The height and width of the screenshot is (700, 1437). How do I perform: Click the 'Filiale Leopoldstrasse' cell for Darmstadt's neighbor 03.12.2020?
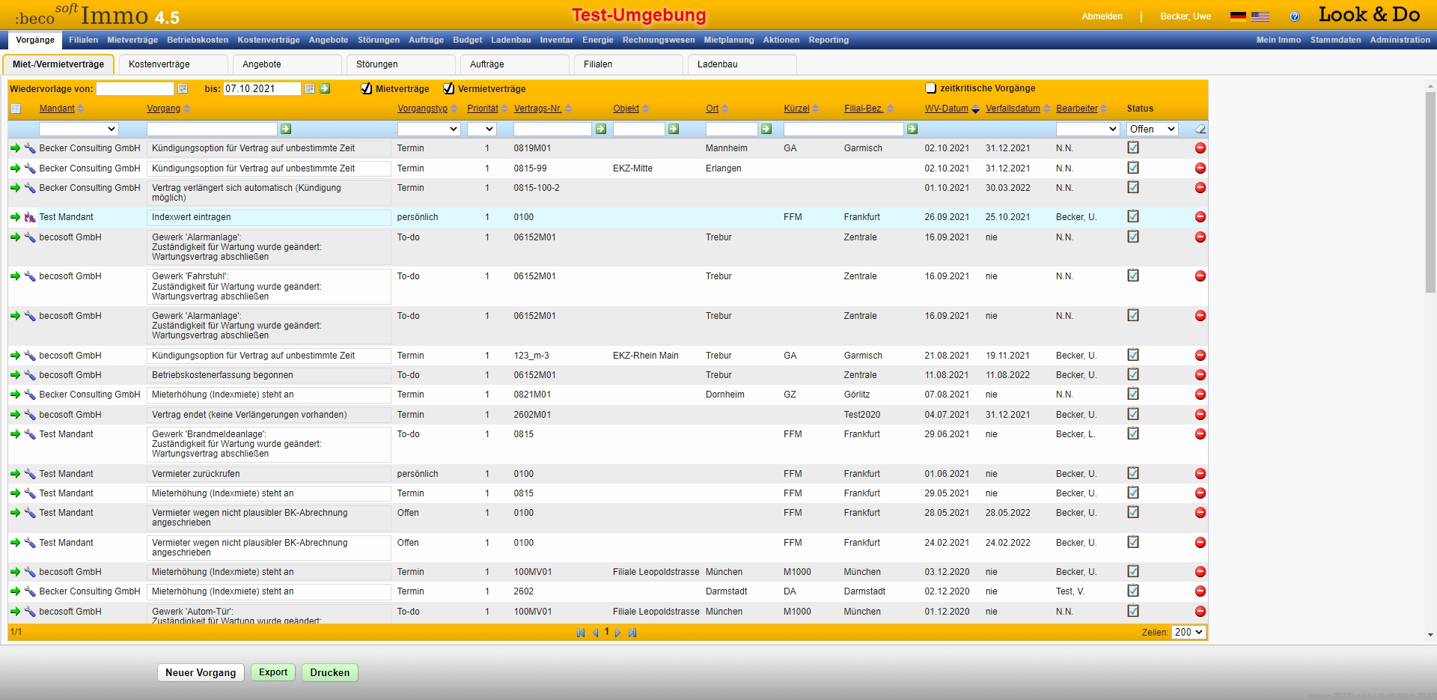click(656, 572)
